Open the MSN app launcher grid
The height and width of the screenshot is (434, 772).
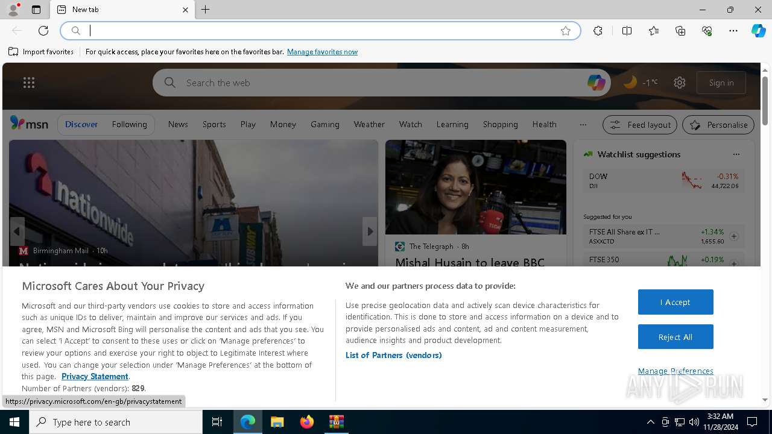pyautogui.click(x=29, y=83)
